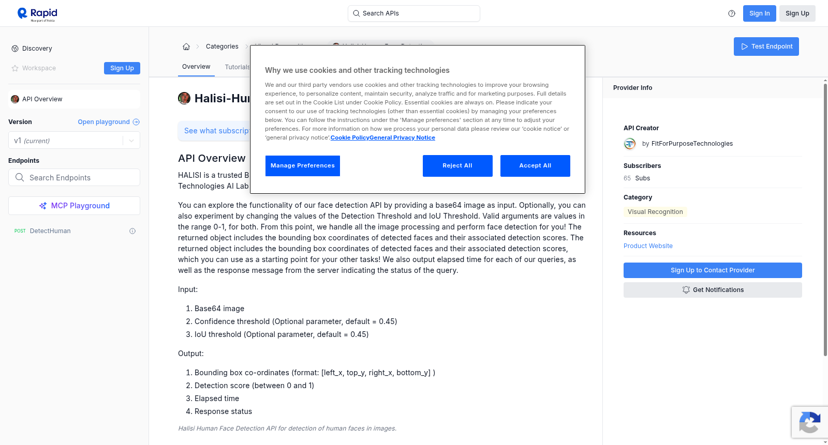
Task: Switch to the Tutorials tab
Action: coord(237,67)
